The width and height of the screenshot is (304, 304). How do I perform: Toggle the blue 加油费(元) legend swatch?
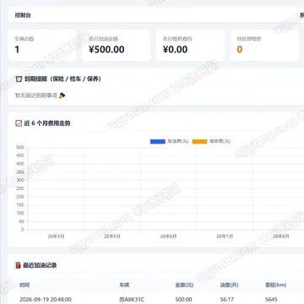(x=158, y=141)
